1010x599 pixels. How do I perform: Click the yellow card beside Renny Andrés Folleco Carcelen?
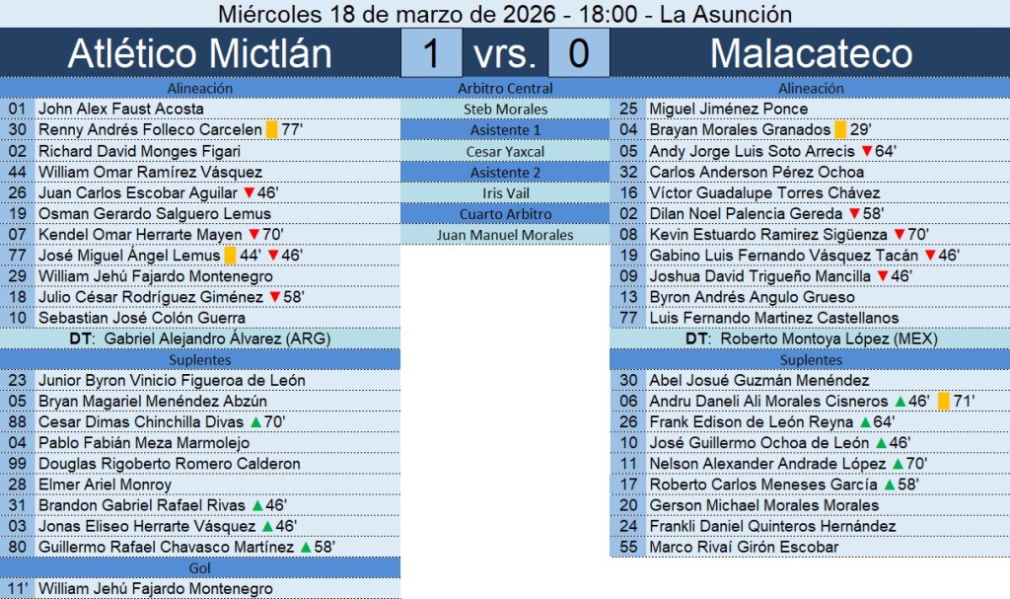click(271, 130)
